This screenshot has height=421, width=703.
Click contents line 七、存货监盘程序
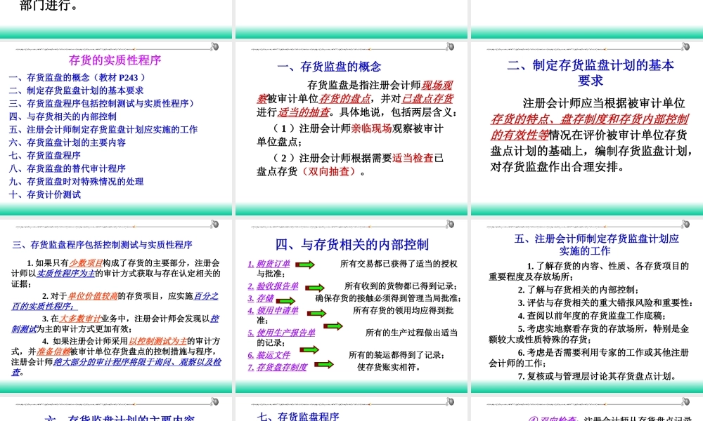pos(45,155)
